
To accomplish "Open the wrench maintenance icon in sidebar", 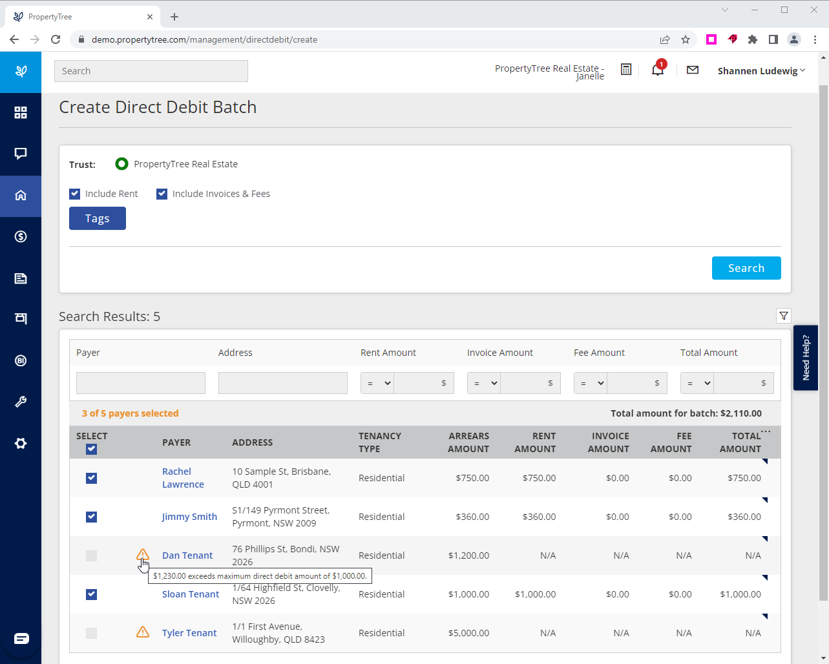I will coord(21,402).
